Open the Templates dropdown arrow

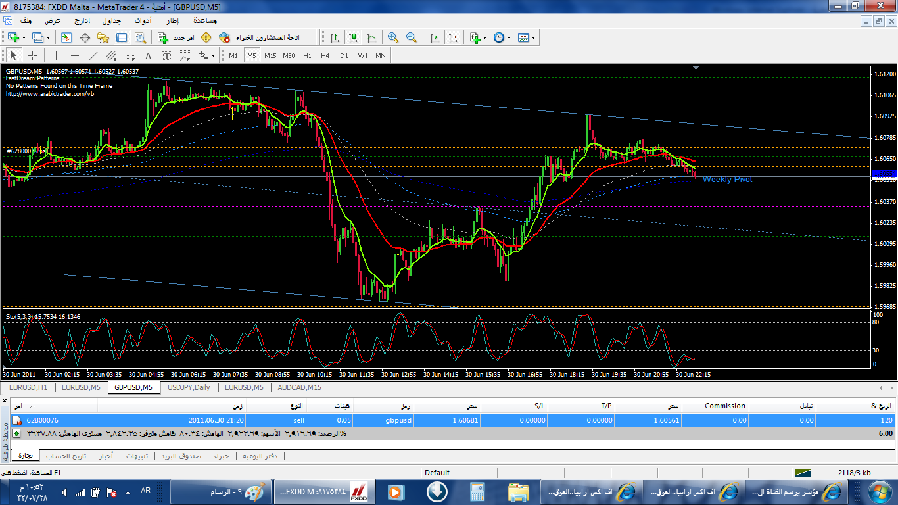coord(533,37)
